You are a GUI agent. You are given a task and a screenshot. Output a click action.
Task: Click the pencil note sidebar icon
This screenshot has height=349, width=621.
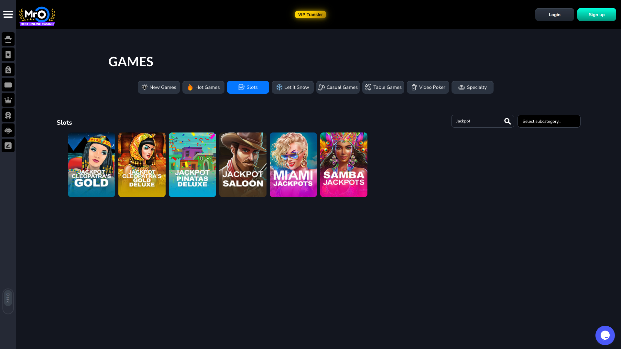tap(8, 145)
